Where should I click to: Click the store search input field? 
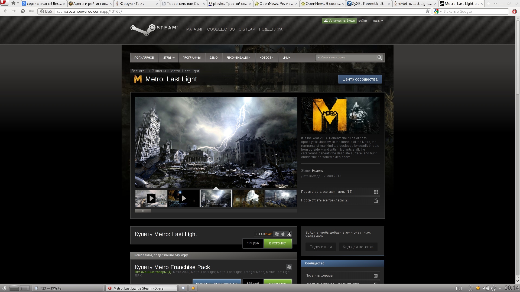point(346,58)
